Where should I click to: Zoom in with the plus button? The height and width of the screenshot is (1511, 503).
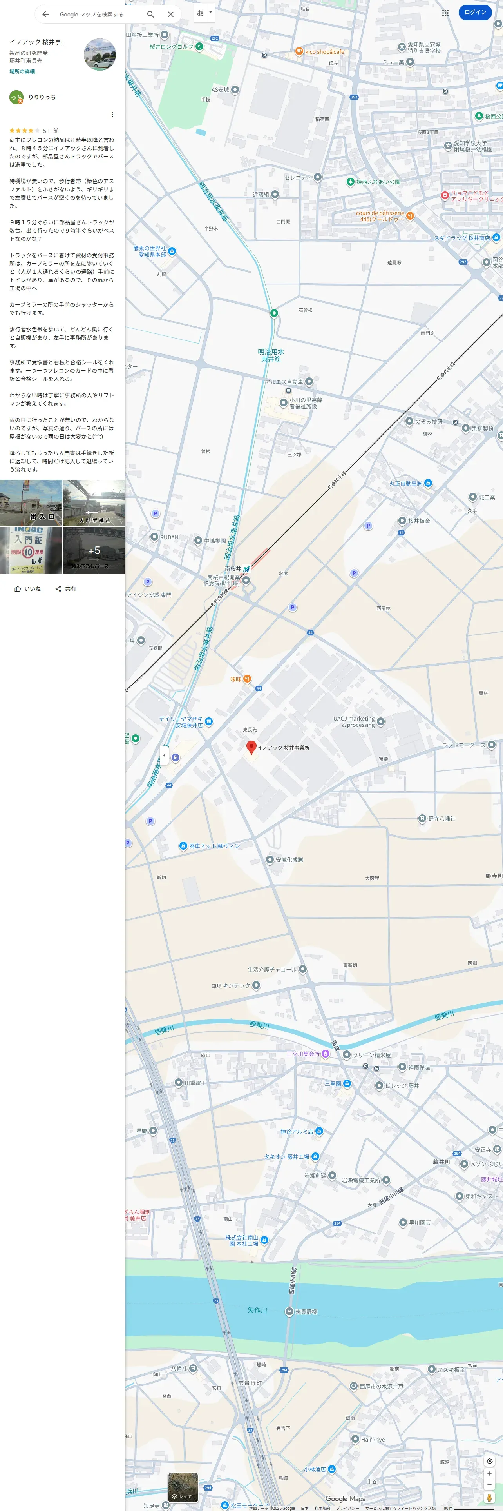pos(490,1473)
